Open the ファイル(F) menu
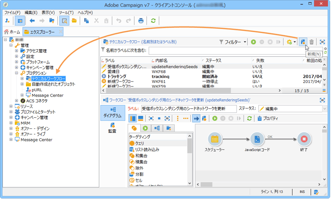The width and height of the screenshot is (336, 200). click(x=13, y=13)
